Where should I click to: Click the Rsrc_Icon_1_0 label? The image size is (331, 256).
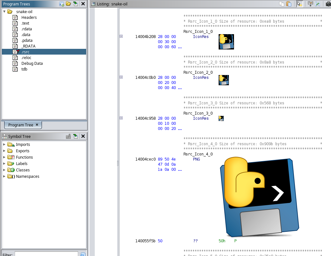(198, 32)
